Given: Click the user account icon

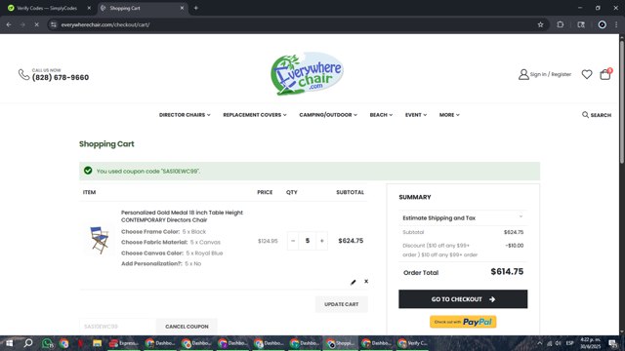Looking at the screenshot, I should (523, 74).
